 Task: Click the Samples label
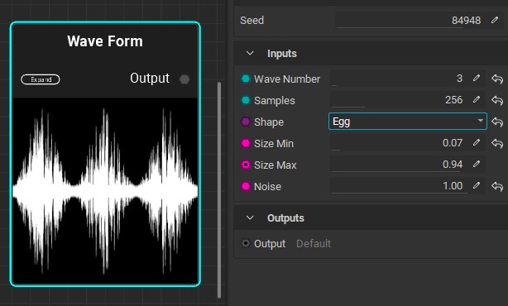coord(275,101)
